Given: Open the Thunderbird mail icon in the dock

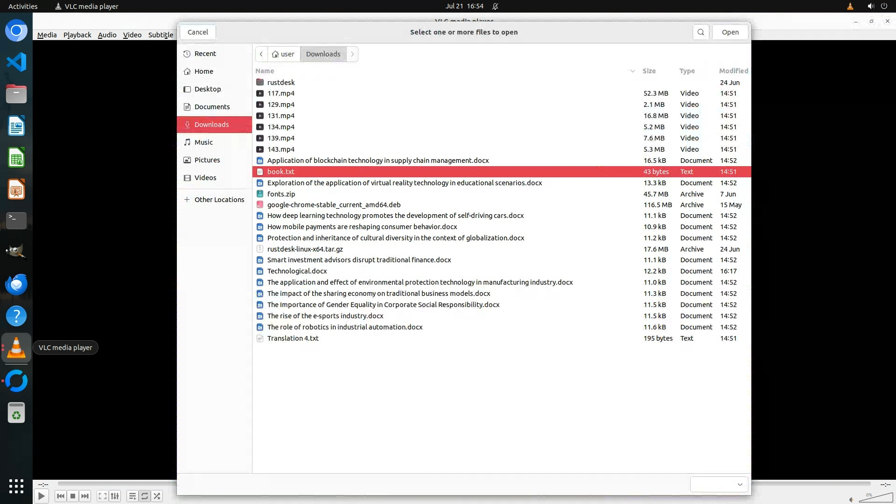Looking at the screenshot, I should (16, 284).
